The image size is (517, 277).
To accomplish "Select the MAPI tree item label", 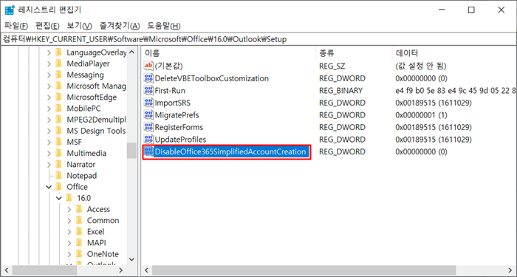I will click(x=97, y=243).
